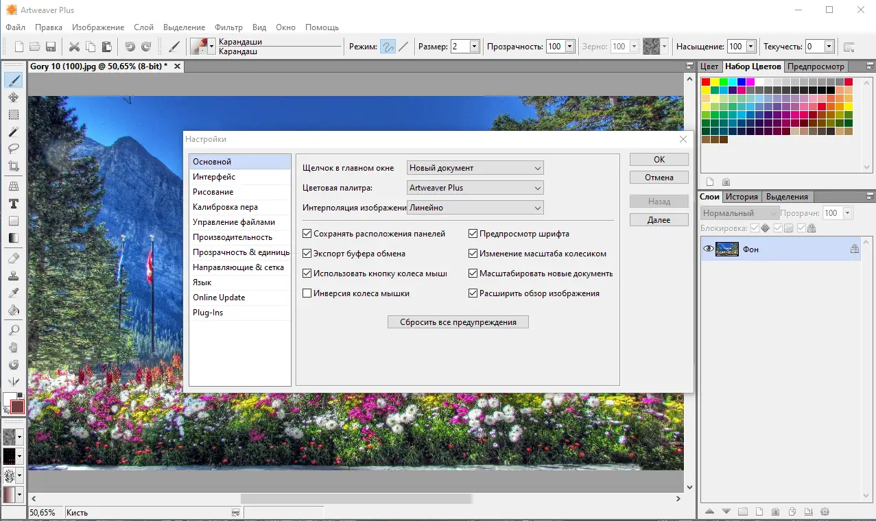Select the Hand pan tool
The image size is (876, 521).
click(x=13, y=348)
